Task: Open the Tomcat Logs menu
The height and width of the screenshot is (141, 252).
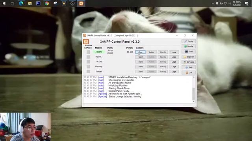Action: pyautogui.click(x=174, y=71)
